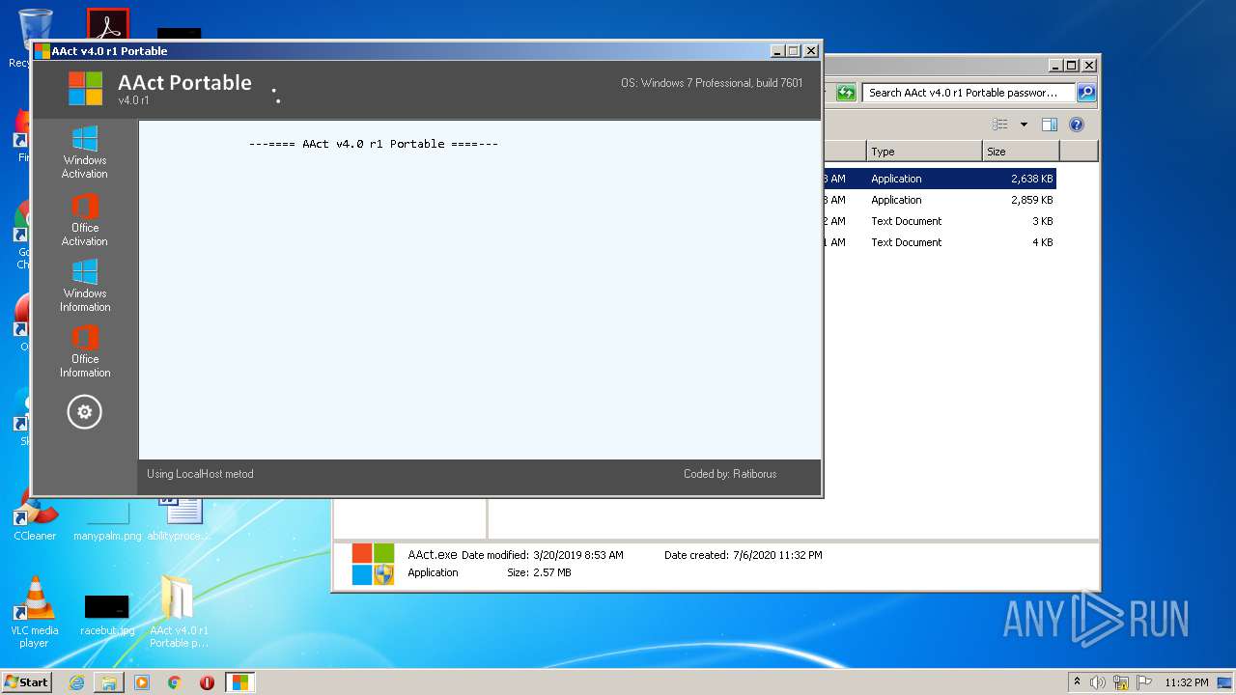Open AAct settings gear icon
Image resolution: width=1236 pixels, height=695 pixels.
pos(84,412)
